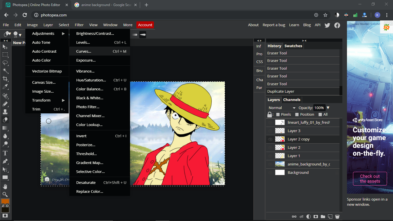Image resolution: width=393 pixels, height=221 pixels.
Task: Choose Curves... from Adjustments
Action: 100,52
